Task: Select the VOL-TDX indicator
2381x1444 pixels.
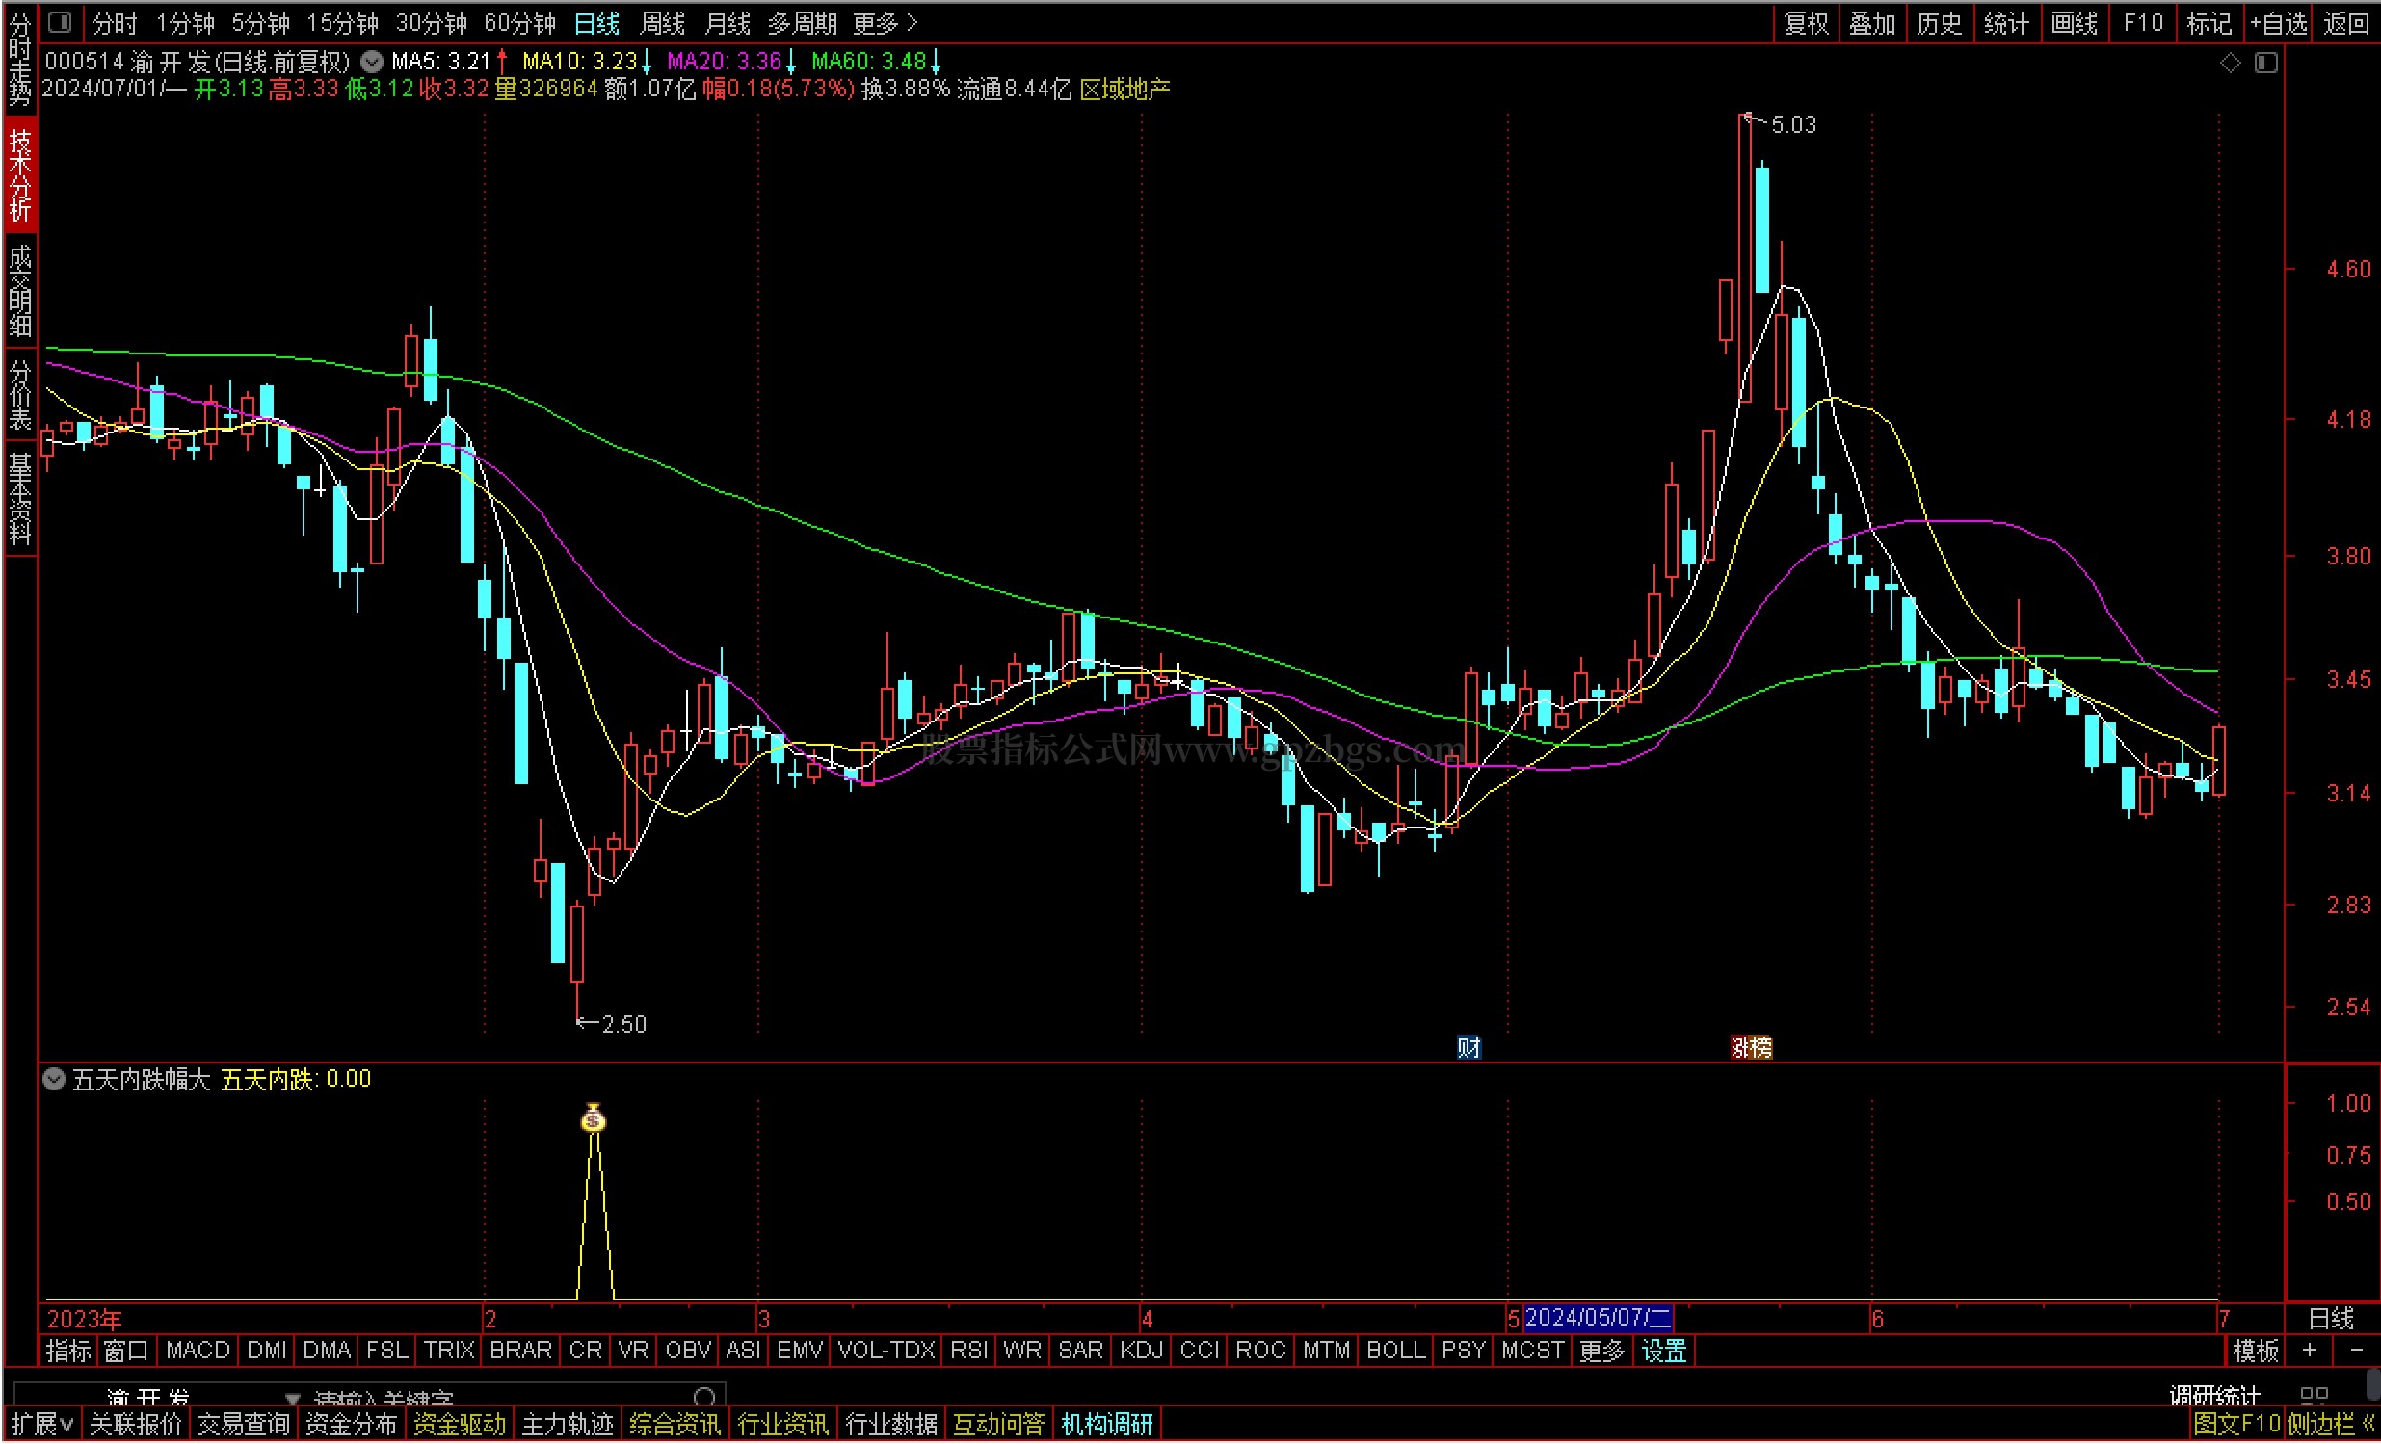Action: [886, 1350]
